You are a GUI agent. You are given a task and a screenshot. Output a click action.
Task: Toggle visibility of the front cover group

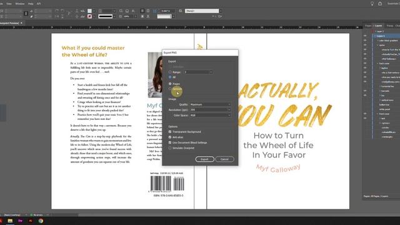pos(365,114)
